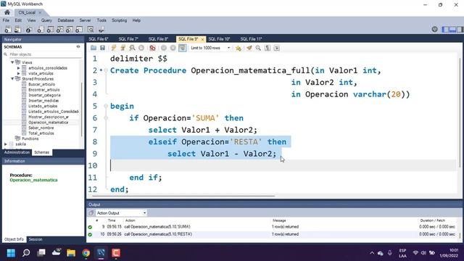Switch to the SQL File 6 tab
The width and height of the screenshot is (464, 261).
(99, 39)
